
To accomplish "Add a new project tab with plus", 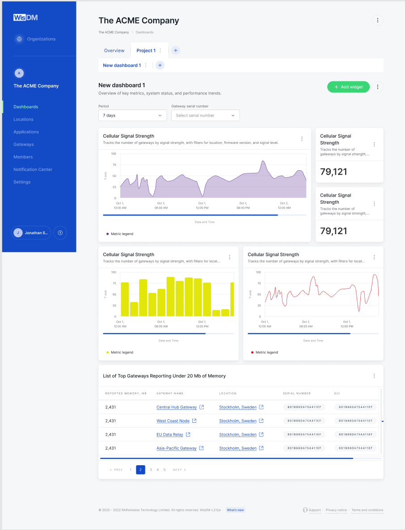I will (175, 50).
